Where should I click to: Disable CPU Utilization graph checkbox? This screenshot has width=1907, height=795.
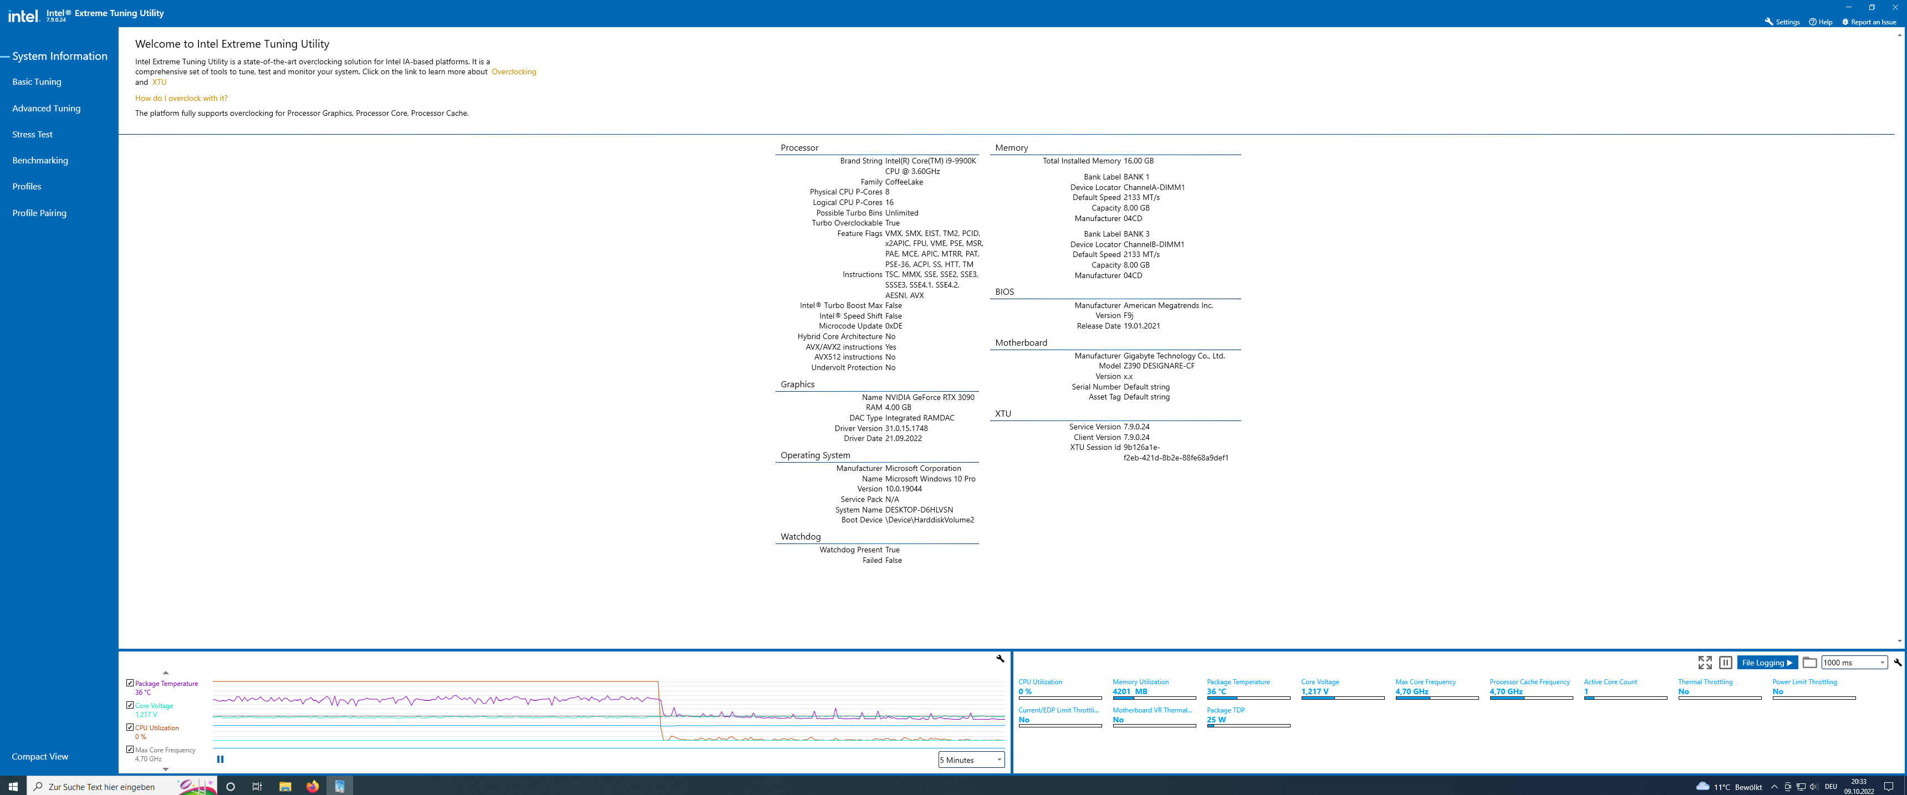pyautogui.click(x=130, y=728)
